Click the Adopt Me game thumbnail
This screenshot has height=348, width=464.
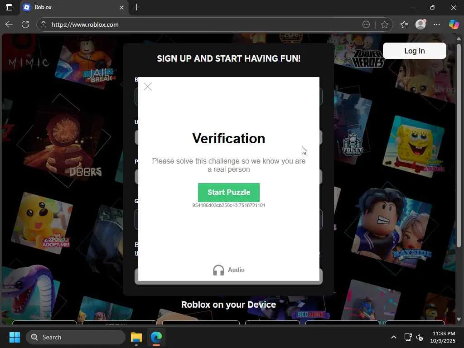[42, 223]
